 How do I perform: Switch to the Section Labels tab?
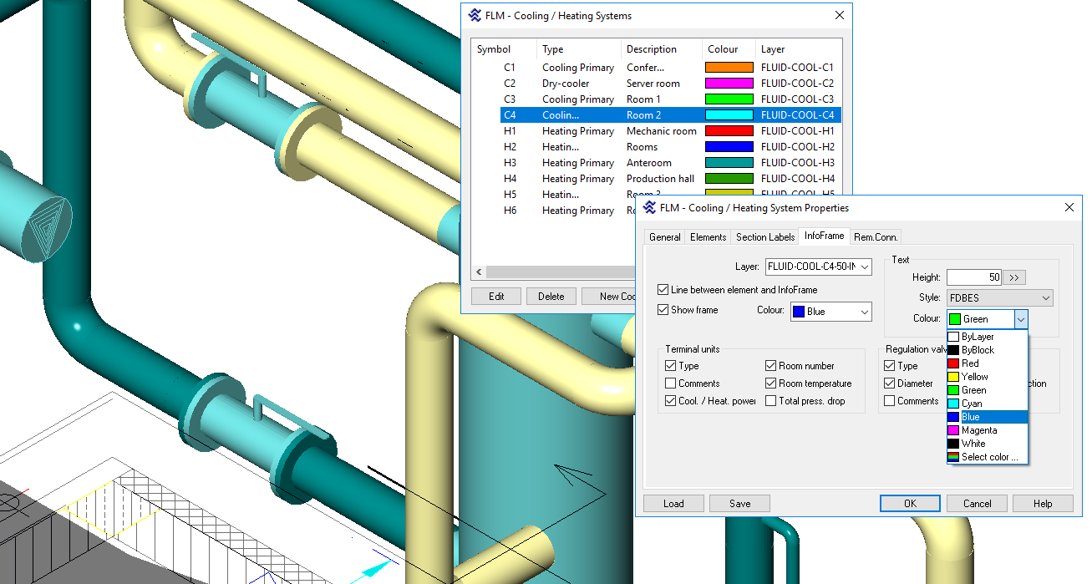(764, 237)
